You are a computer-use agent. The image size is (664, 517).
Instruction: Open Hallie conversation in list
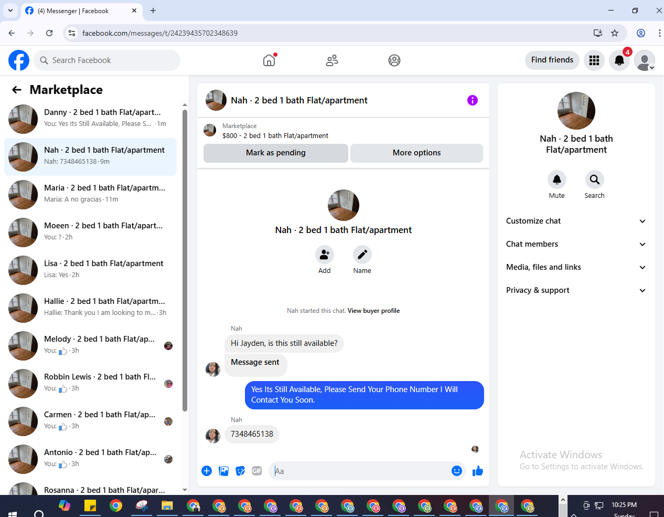coord(90,308)
